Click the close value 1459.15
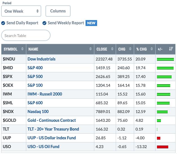Viewport: 177px width, 154px height. pos(103,68)
